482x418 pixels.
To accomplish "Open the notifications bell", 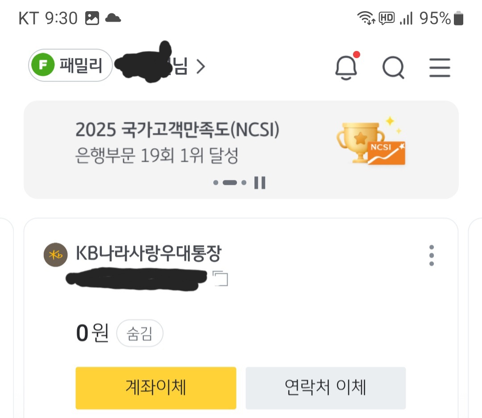I will pos(346,68).
